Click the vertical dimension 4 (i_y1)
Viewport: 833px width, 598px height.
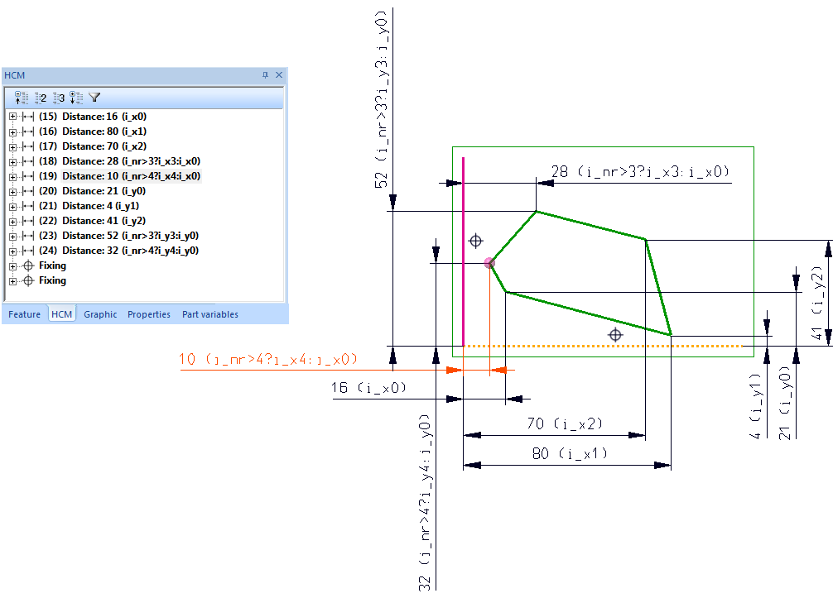click(755, 406)
